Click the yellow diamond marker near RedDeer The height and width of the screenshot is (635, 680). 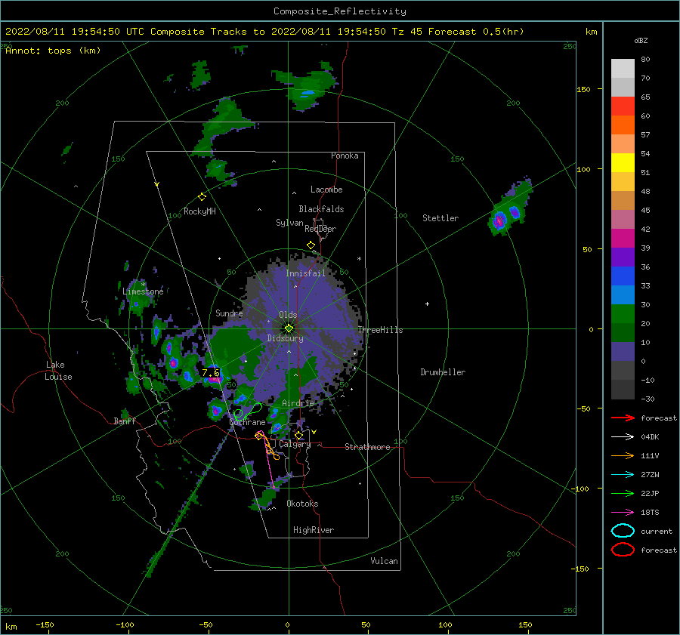point(311,245)
